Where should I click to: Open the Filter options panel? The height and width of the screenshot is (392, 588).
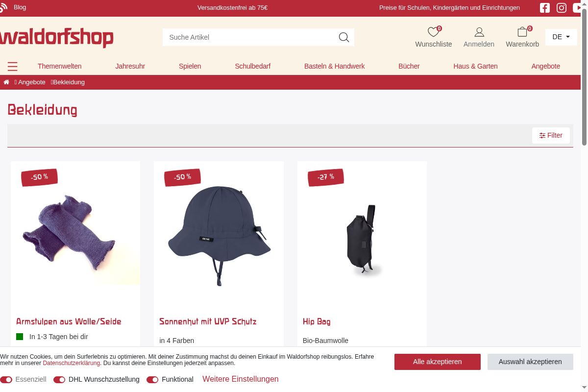pyautogui.click(x=551, y=135)
